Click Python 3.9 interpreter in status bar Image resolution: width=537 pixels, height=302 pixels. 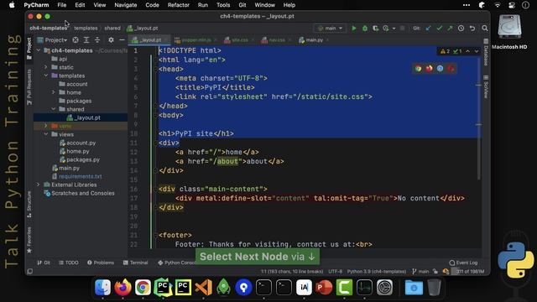tap(377, 271)
